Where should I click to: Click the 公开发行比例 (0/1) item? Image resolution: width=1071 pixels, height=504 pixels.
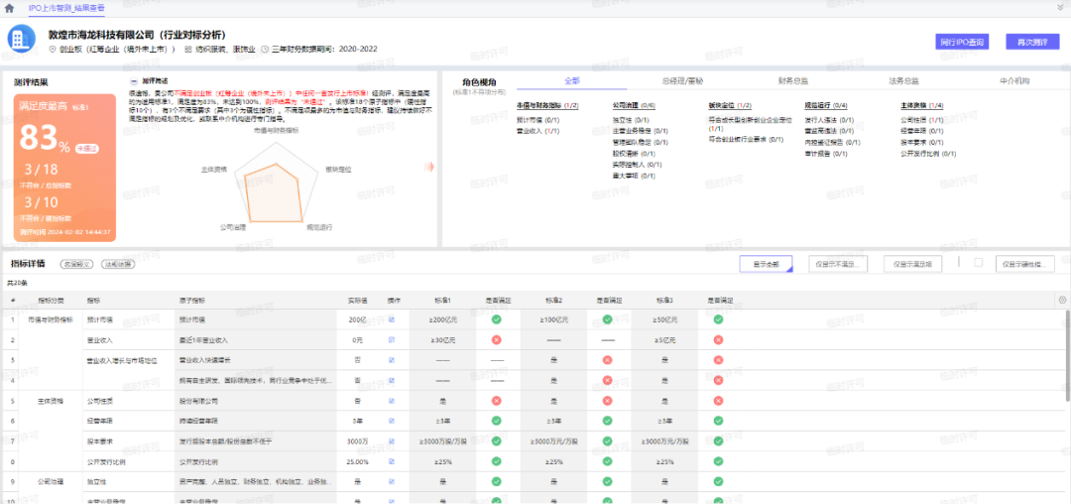tap(928, 154)
